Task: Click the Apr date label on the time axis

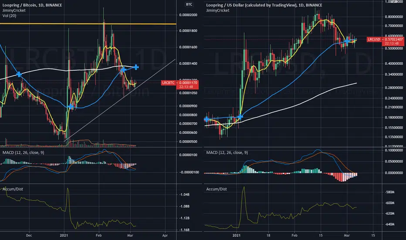Action: click(165, 236)
